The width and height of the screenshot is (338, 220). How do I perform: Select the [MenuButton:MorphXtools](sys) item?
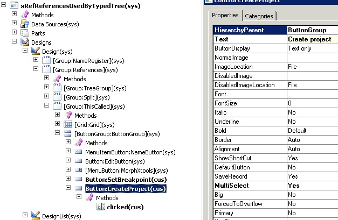[x=127, y=171]
